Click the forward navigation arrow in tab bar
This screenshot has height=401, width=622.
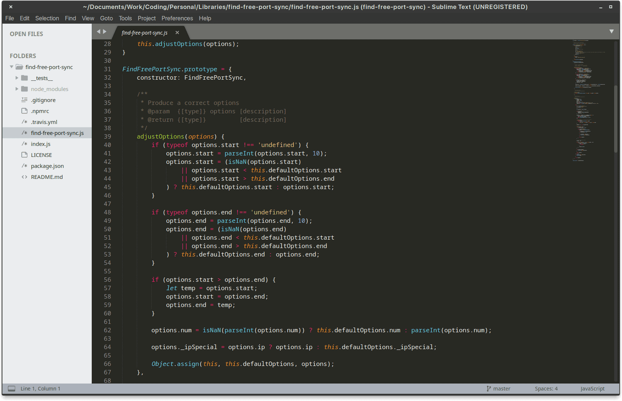click(x=104, y=31)
